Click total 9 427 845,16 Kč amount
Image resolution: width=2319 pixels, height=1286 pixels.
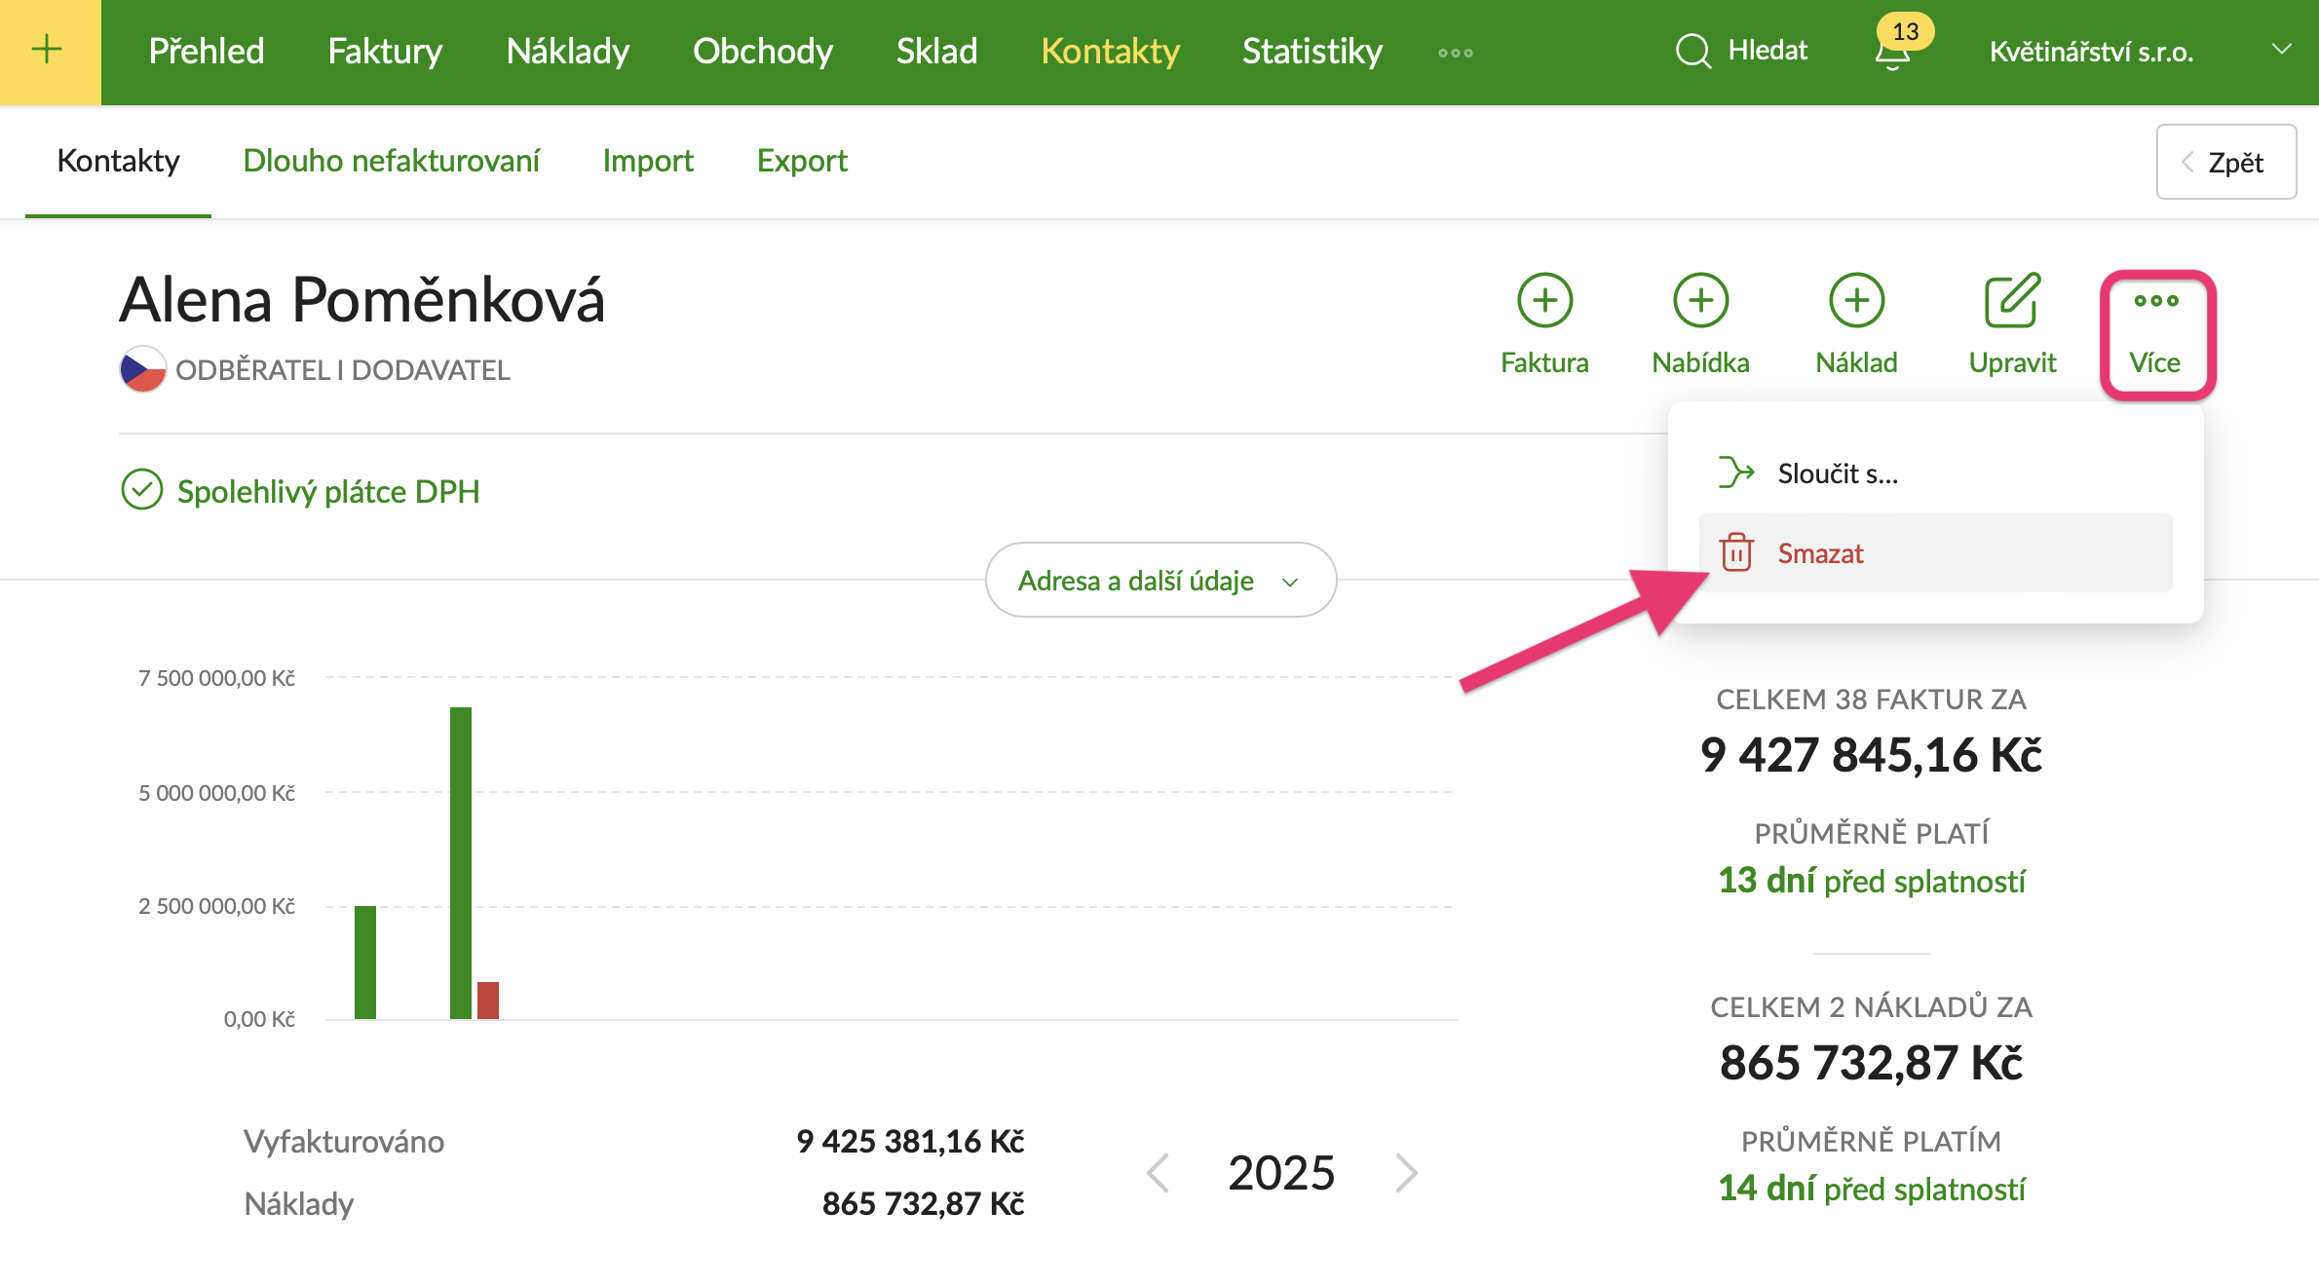click(x=1871, y=755)
